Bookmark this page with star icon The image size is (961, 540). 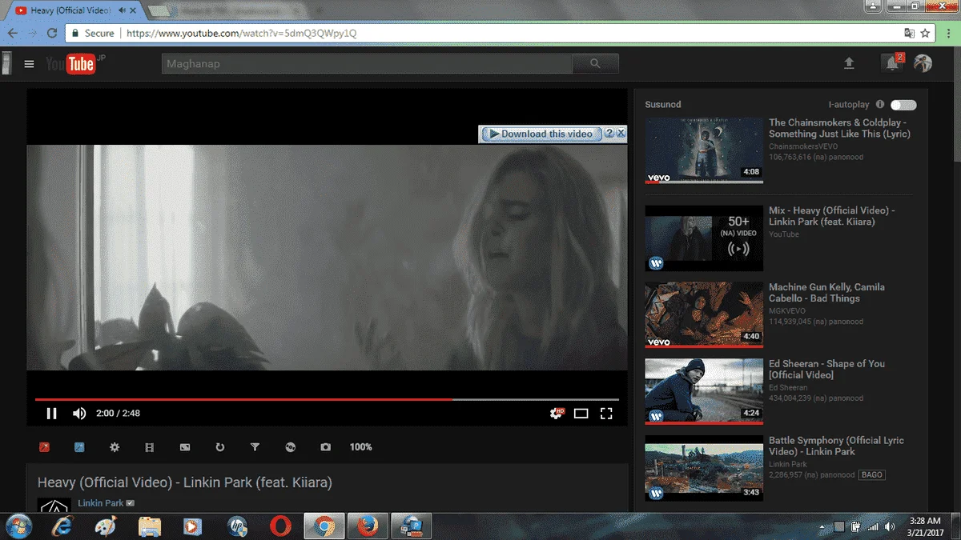click(x=926, y=34)
